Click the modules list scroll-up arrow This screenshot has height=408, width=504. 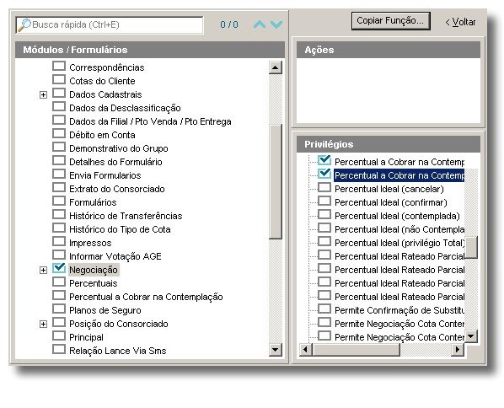click(276, 67)
